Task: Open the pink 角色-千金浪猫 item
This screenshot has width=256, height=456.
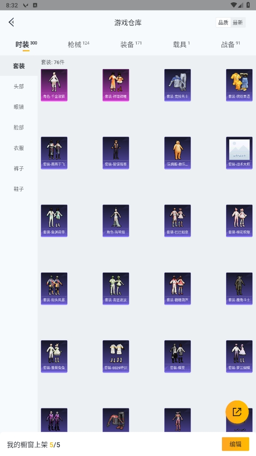Action: coord(54,85)
